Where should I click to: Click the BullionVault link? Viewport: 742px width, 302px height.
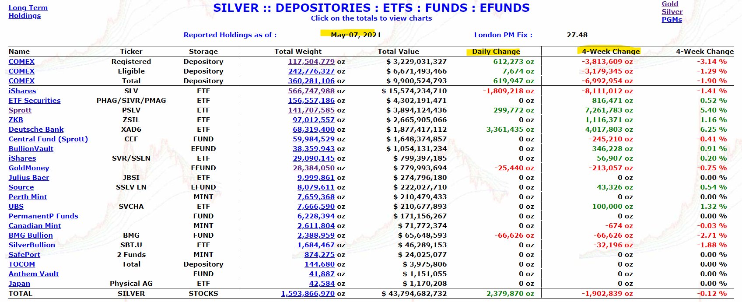click(31, 149)
